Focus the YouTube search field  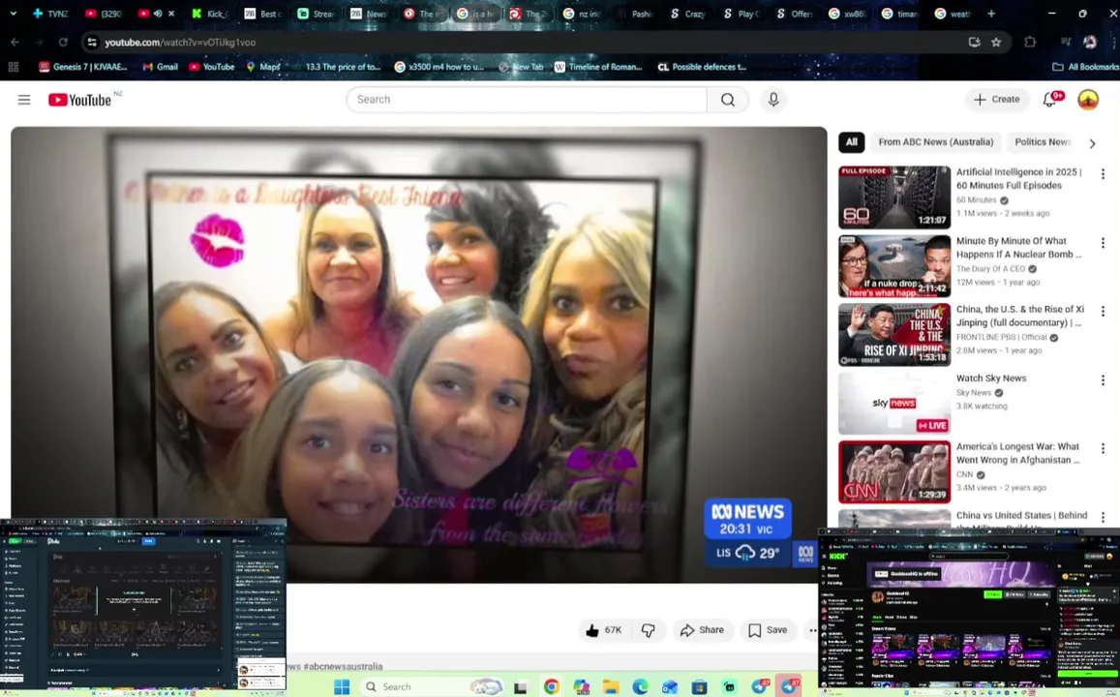coord(527,100)
